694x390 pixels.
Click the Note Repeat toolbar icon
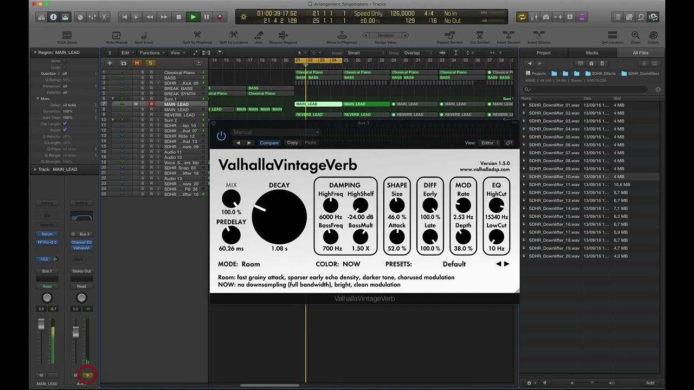pos(117,36)
